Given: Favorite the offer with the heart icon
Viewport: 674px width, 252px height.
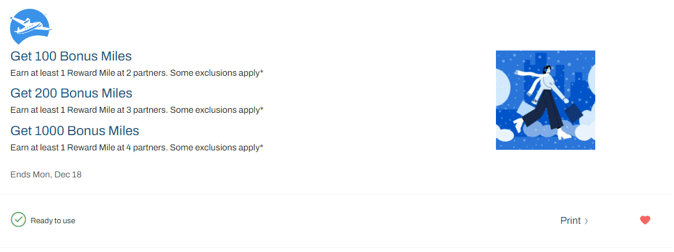Looking at the screenshot, I should coord(645,220).
